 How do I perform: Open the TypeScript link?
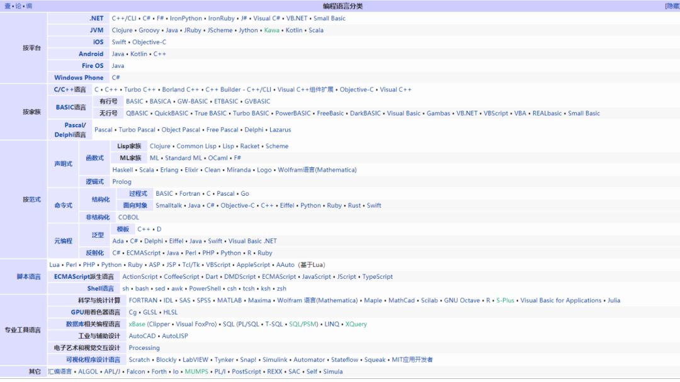pyautogui.click(x=377, y=277)
